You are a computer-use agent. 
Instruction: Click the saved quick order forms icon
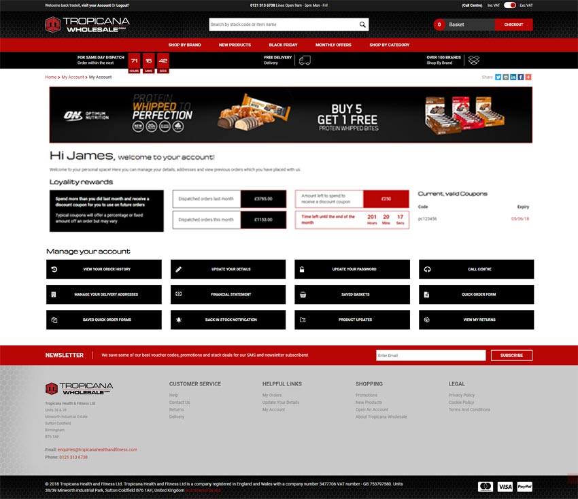point(54,320)
